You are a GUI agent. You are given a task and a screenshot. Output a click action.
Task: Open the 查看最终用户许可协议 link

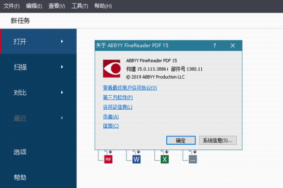[x=130, y=88]
